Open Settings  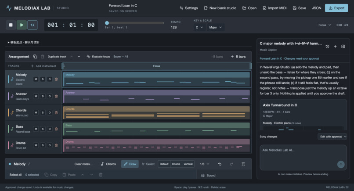[189, 8]
